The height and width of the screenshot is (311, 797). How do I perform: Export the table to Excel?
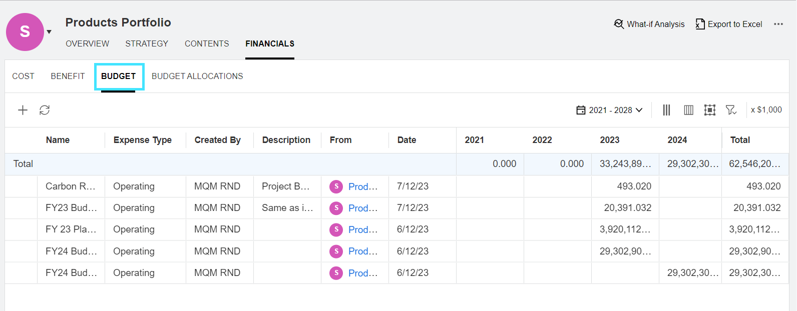pyautogui.click(x=729, y=24)
